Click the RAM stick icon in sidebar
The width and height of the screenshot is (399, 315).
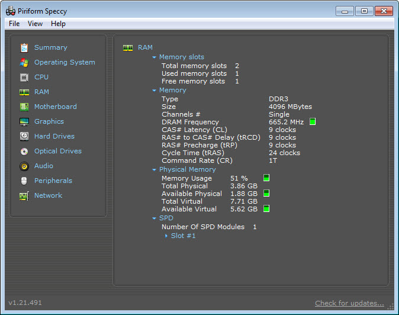[24, 92]
